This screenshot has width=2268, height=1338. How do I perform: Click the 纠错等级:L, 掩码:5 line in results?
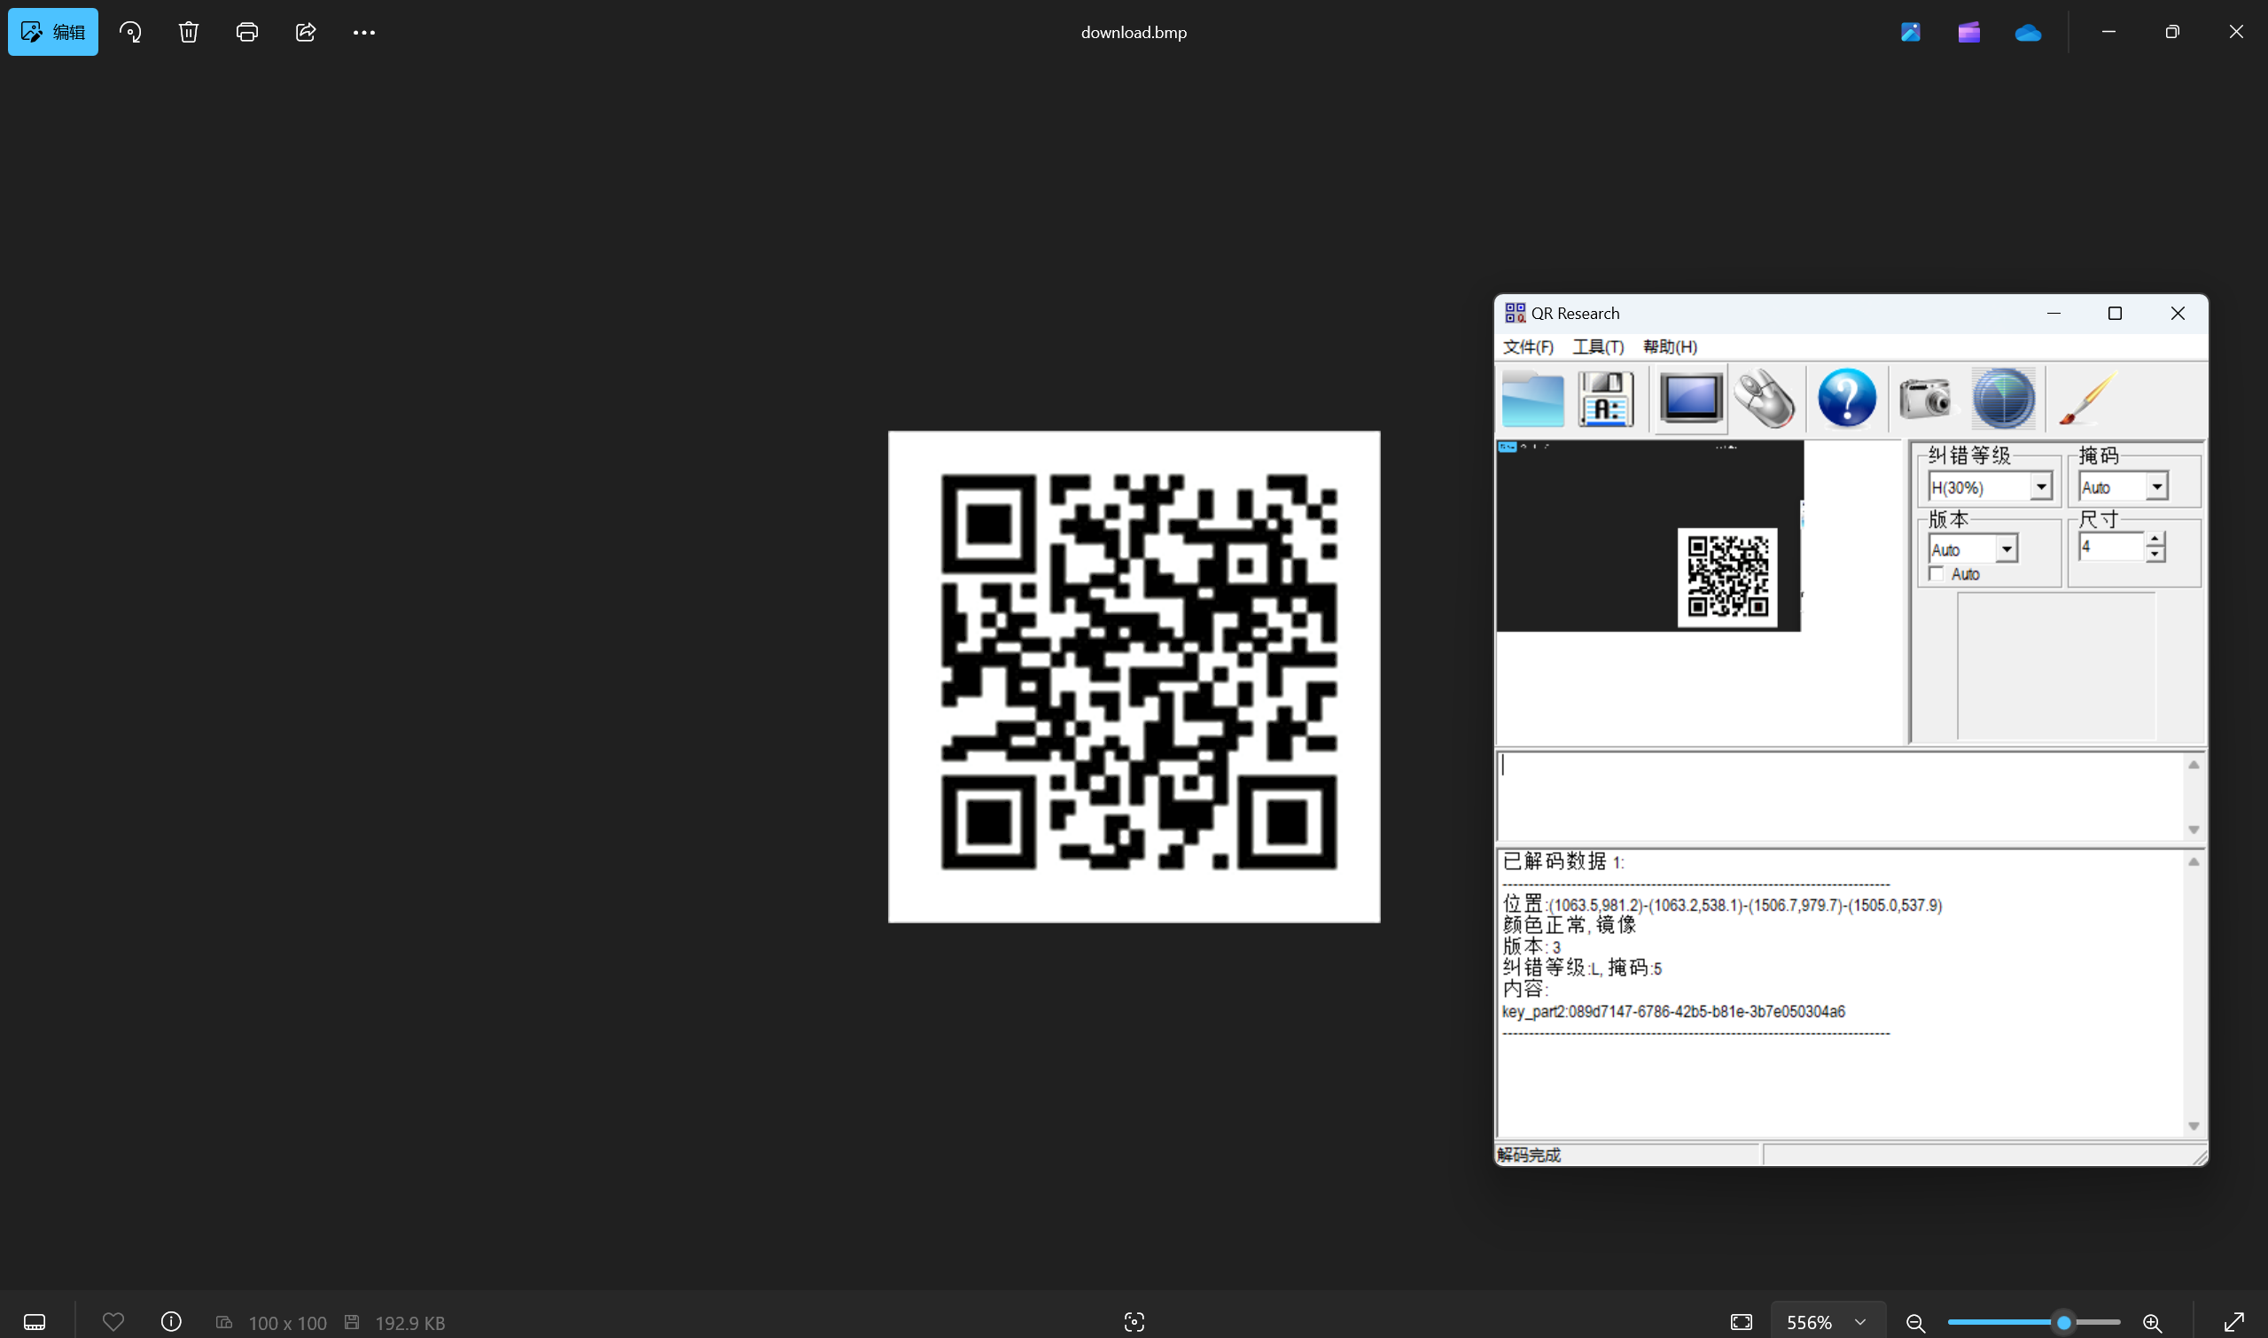(1582, 968)
